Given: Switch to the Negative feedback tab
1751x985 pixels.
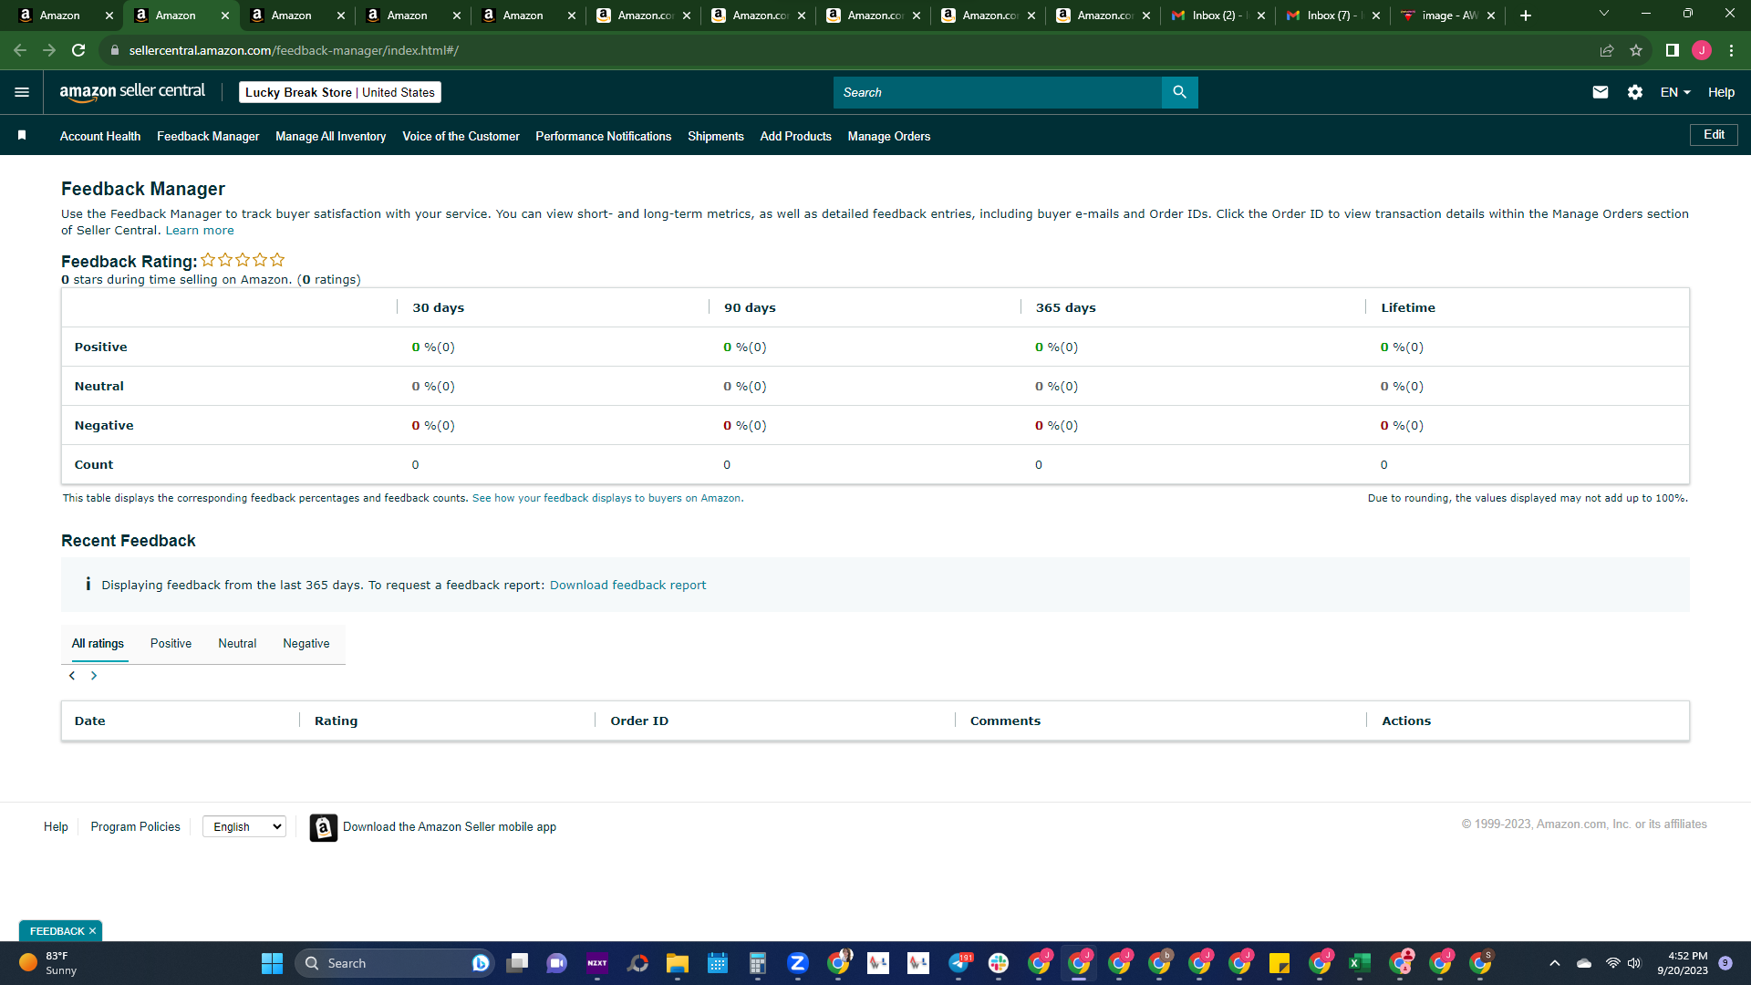Looking at the screenshot, I should point(306,643).
